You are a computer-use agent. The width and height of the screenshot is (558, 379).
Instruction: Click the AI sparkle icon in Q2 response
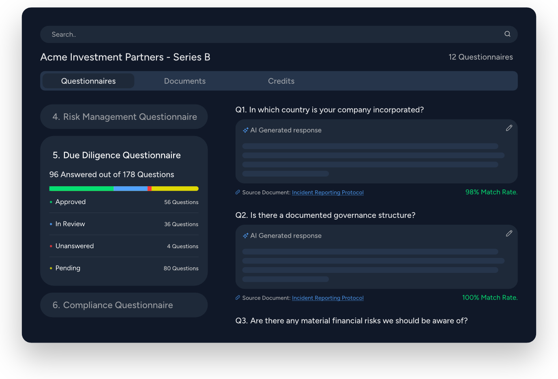coord(245,236)
